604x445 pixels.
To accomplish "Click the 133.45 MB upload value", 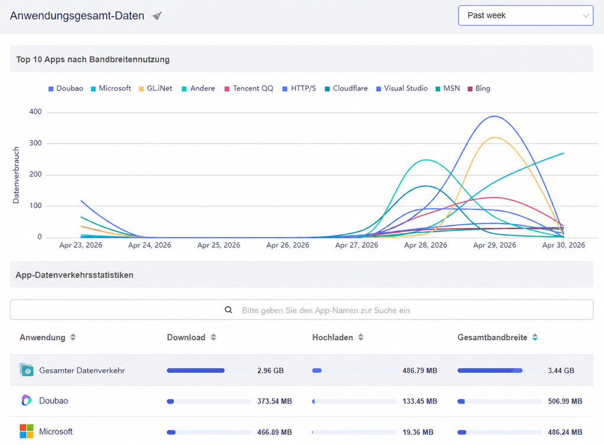I will tap(420, 401).
